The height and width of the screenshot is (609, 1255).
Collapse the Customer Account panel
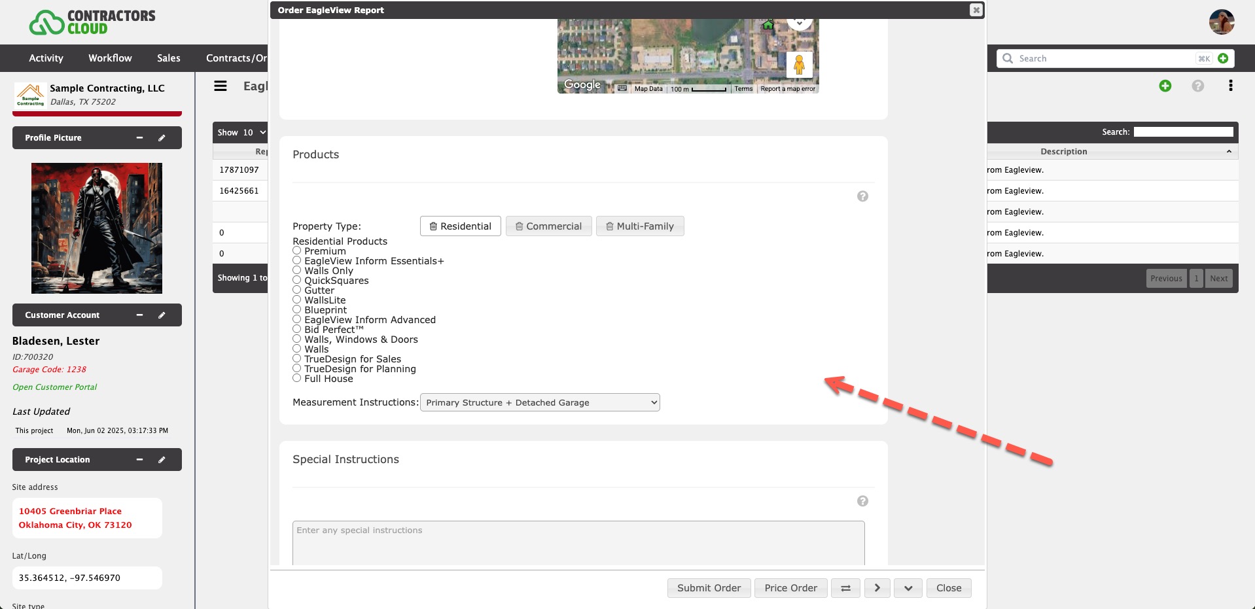139,315
